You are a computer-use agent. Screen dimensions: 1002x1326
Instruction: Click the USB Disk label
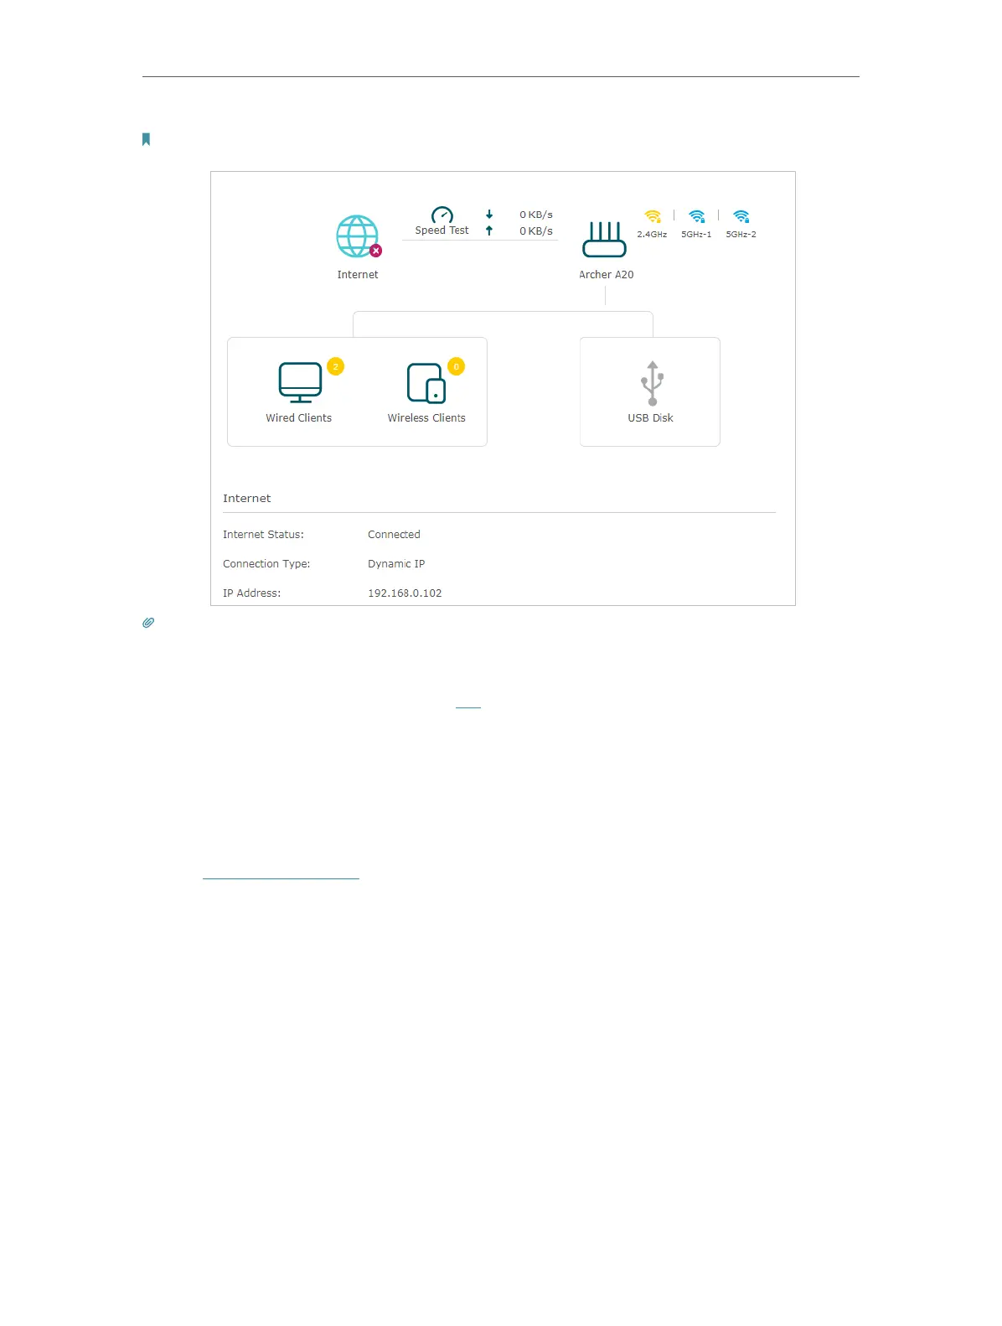pyautogui.click(x=651, y=418)
